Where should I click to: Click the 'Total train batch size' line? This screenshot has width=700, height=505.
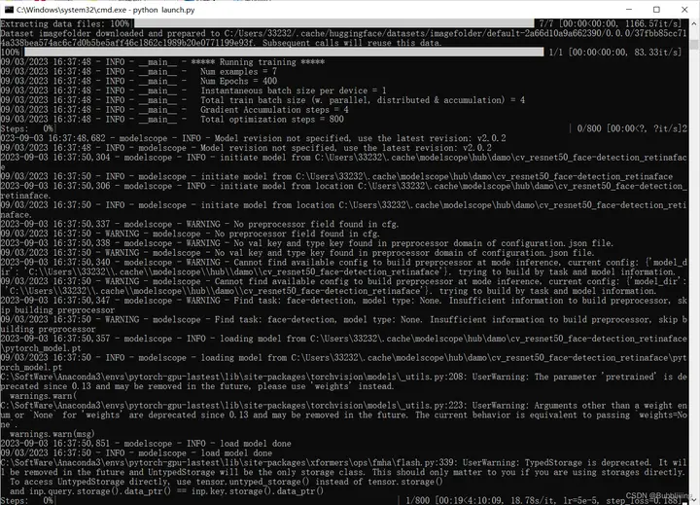click(x=363, y=100)
